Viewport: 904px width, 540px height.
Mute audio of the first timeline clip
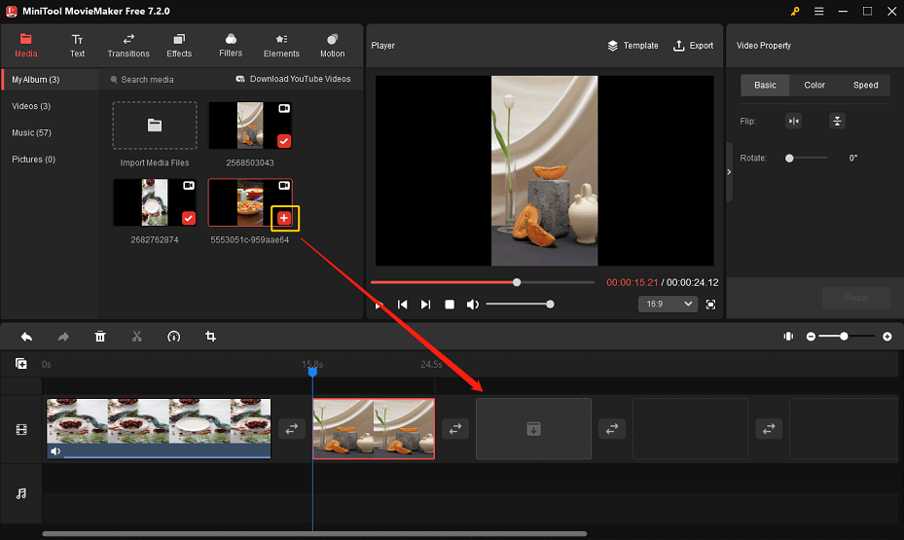click(55, 451)
